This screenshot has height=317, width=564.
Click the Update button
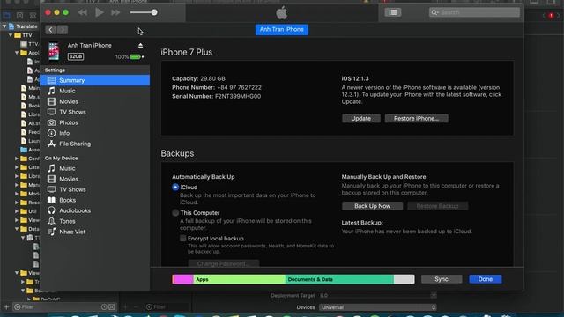361,118
